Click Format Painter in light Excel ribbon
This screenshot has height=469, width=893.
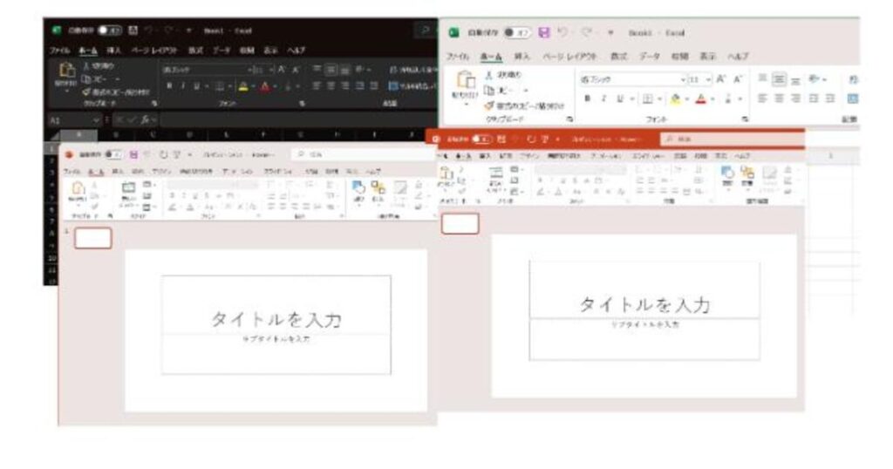524,105
